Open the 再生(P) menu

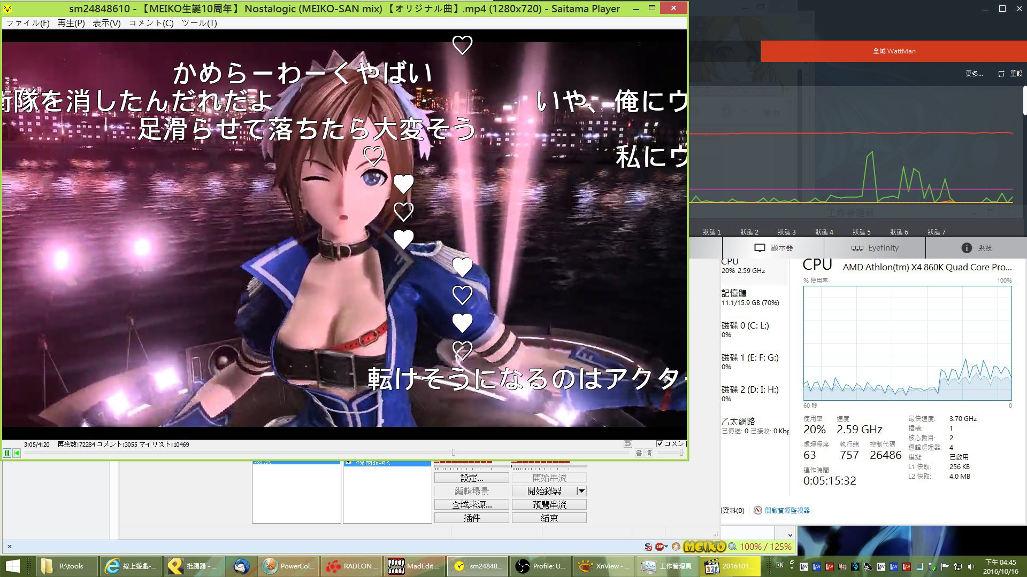pyautogui.click(x=71, y=23)
